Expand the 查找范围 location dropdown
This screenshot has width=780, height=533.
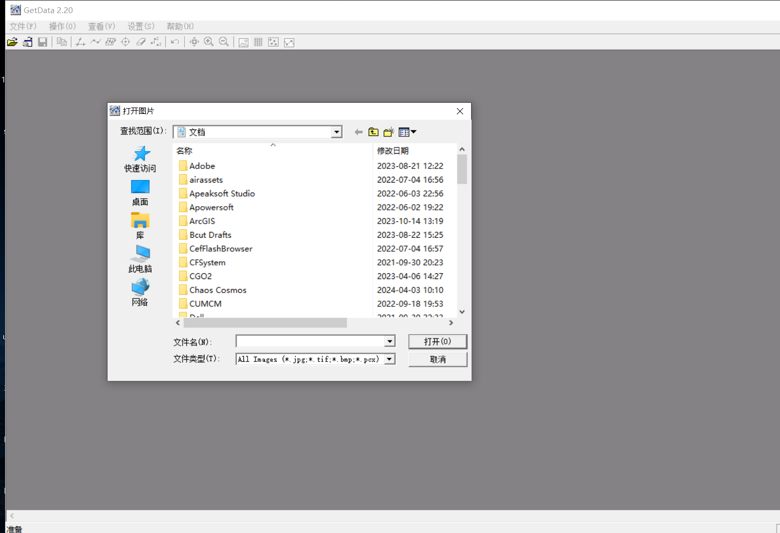[x=337, y=132]
